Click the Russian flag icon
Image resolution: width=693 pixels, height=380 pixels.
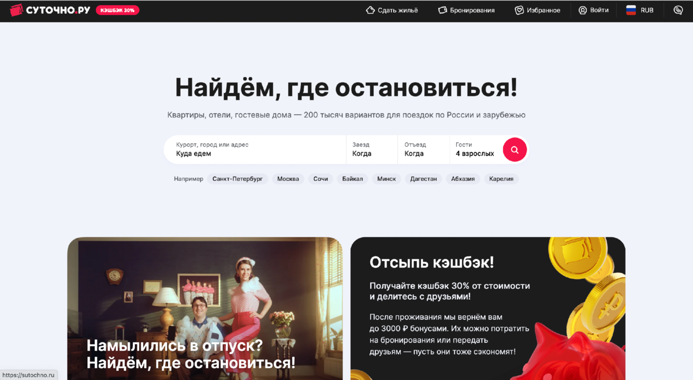tap(631, 10)
